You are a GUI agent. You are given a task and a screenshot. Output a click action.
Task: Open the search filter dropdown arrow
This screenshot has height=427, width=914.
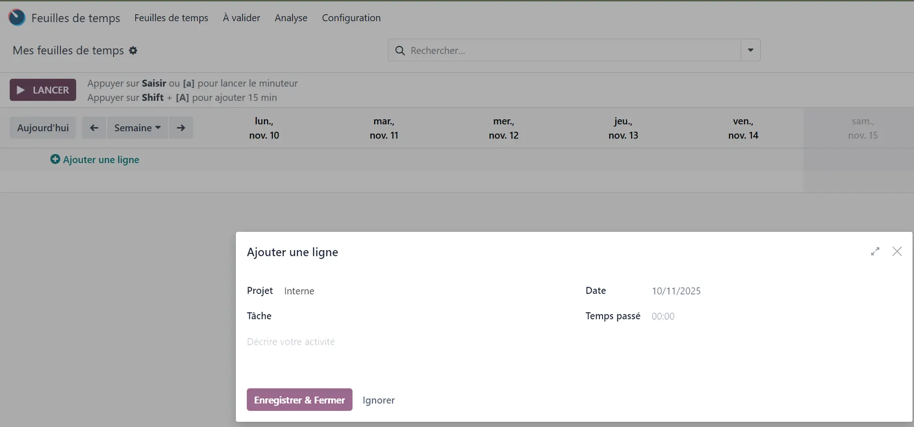pos(750,50)
